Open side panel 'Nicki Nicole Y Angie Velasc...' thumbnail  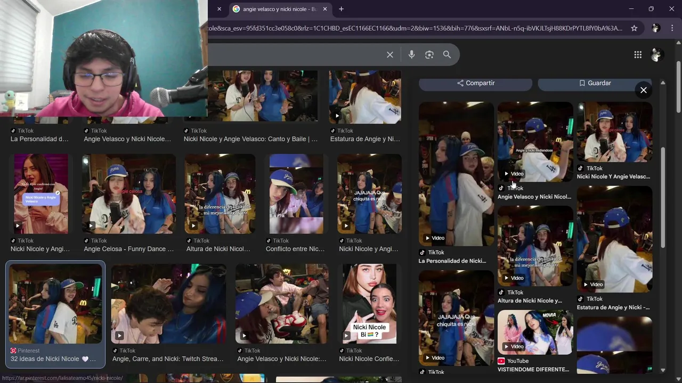pos(614,132)
